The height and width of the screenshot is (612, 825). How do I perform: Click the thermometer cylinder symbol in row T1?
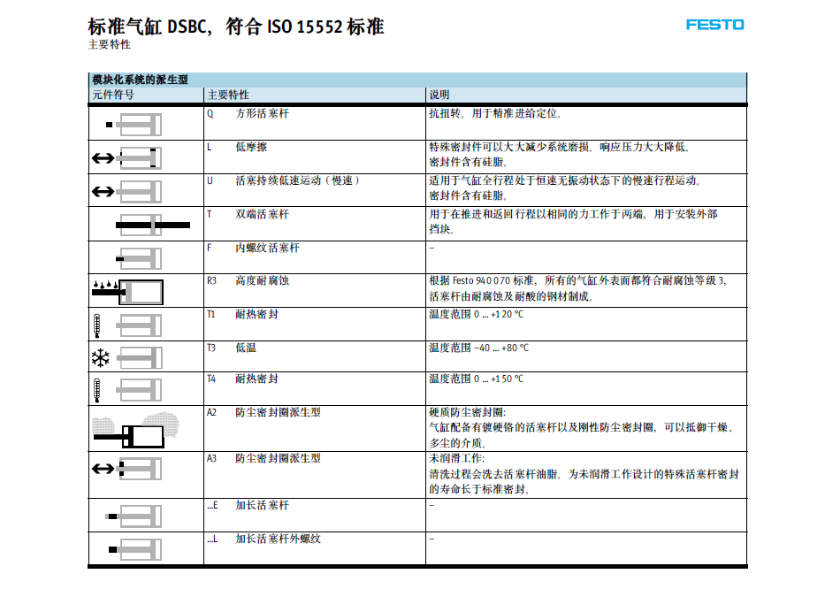(126, 325)
